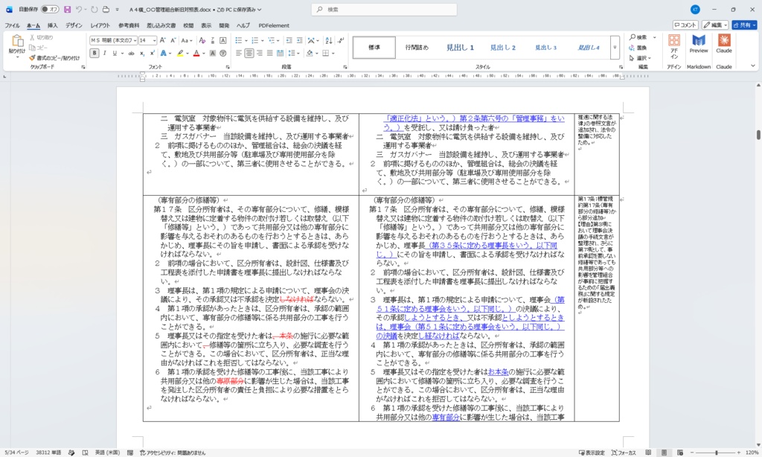Toggle the 自動保存 autosave switch

(49, 9)
